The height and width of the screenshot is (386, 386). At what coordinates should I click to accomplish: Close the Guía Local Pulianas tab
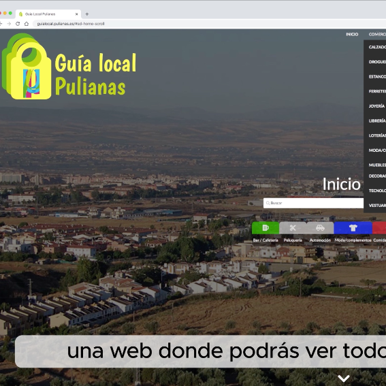[x=76, y=14]
